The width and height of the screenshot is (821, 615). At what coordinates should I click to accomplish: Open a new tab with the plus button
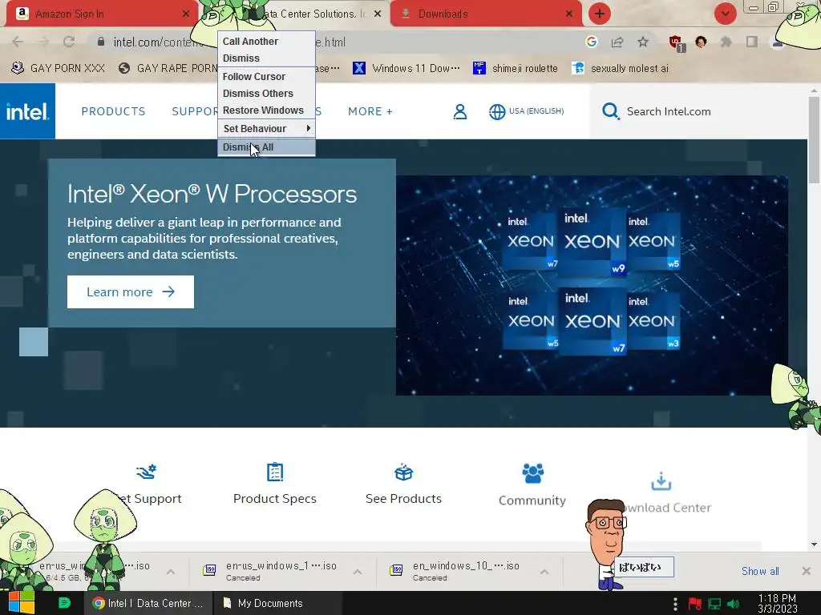coord(600,14)
